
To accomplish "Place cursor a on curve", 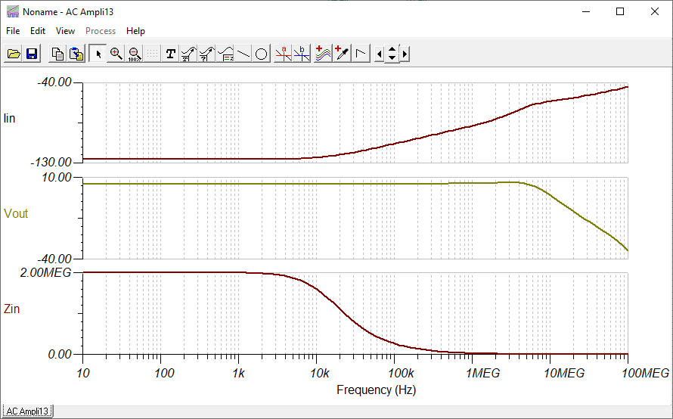I will pyautogui.click(x=283, y=54).
